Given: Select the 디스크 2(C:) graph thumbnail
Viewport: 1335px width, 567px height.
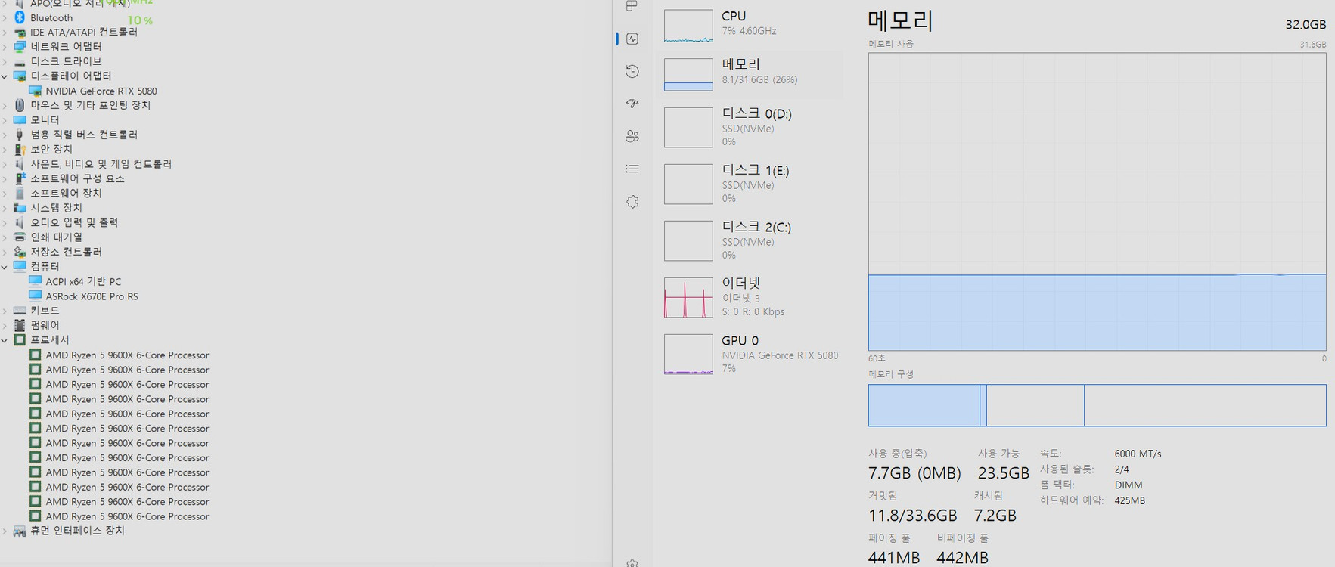Looking at the screenshot, I should click(688, 240).
